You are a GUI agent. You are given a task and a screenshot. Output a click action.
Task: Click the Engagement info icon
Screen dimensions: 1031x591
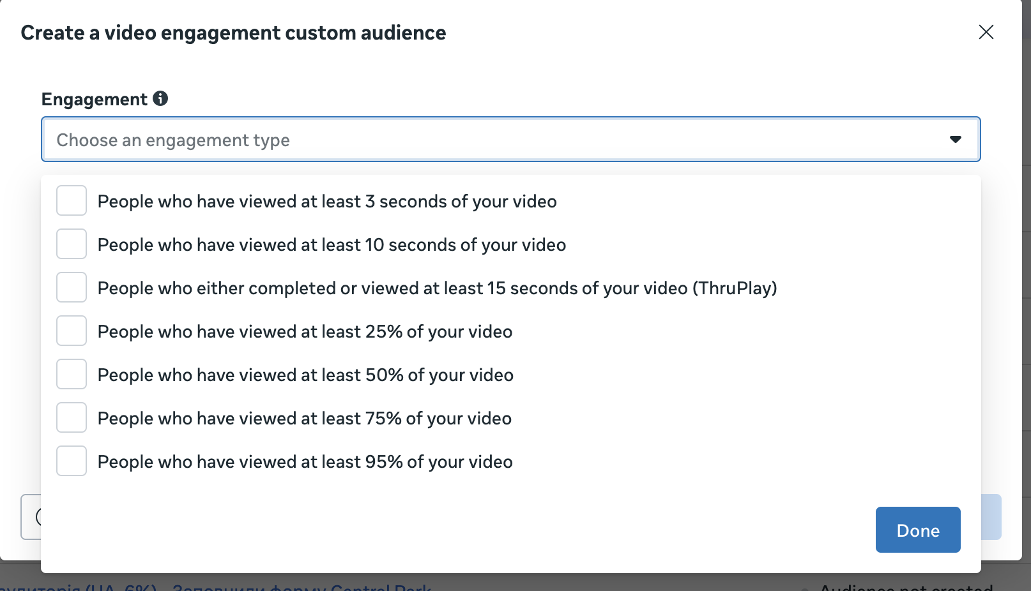tap(160, 99)
